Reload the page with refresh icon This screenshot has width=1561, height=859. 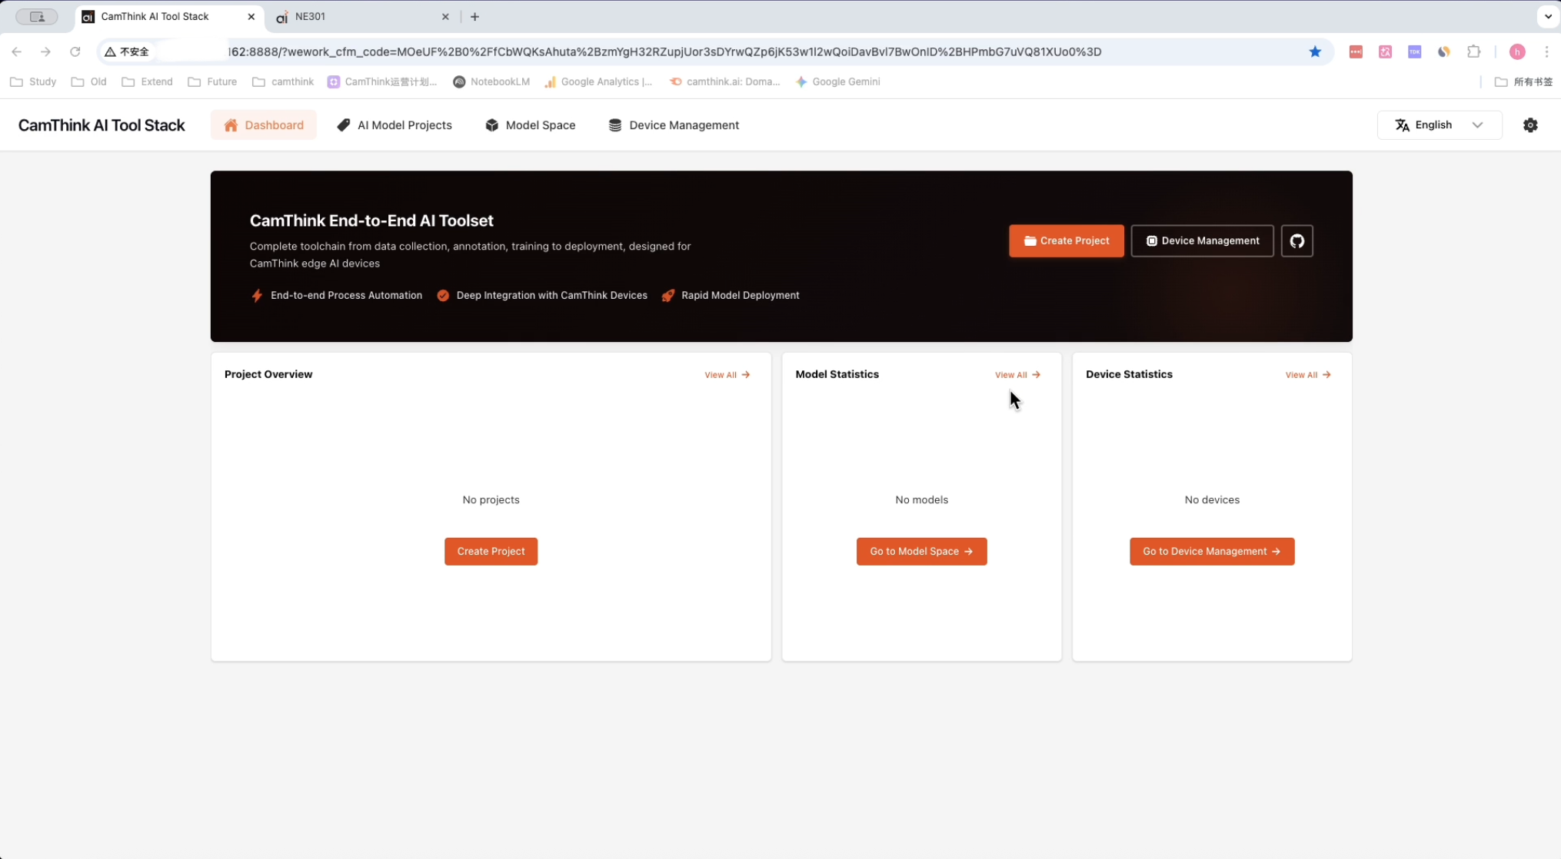[x=75, y=51]
